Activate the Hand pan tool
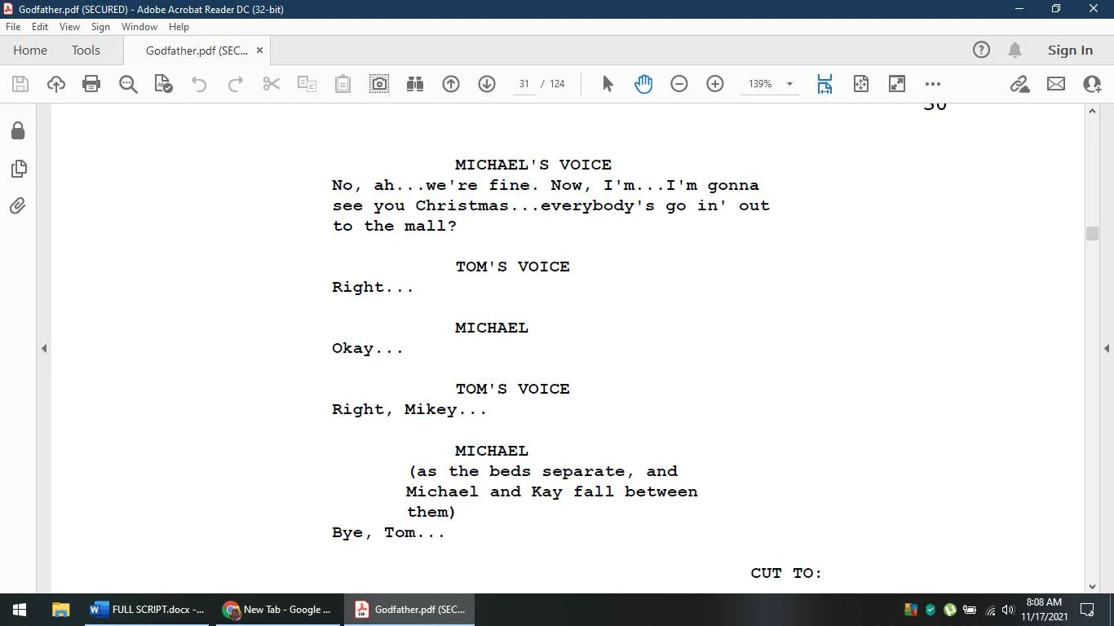 [x=643, y=84]
